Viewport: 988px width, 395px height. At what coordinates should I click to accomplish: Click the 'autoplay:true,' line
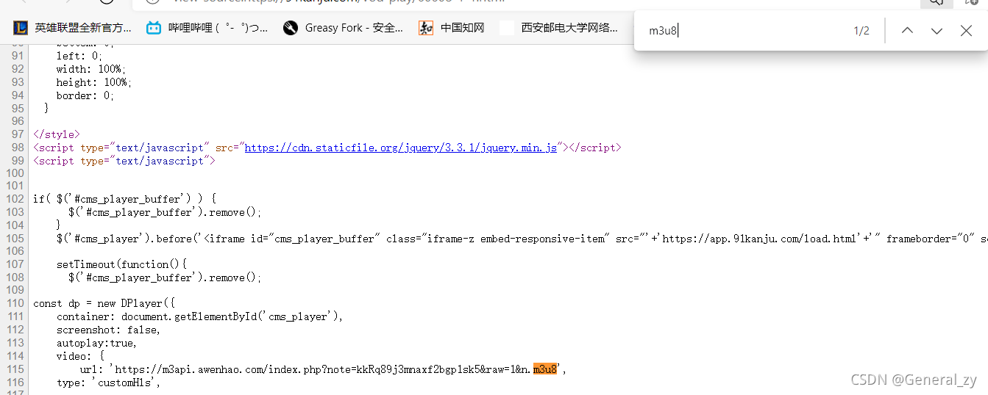click(97, 343)
